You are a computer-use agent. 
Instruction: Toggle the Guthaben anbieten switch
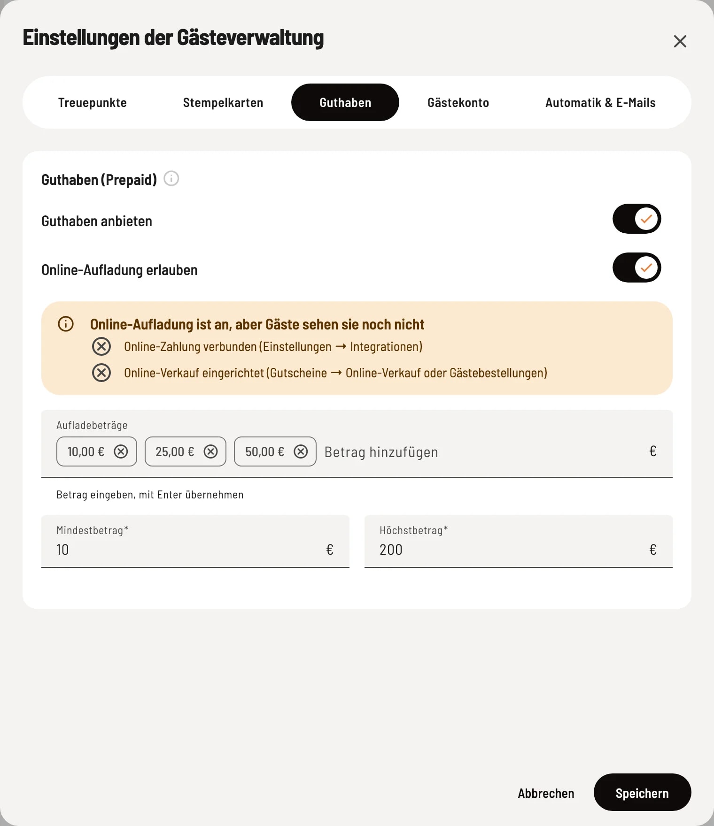pos(637,219)
